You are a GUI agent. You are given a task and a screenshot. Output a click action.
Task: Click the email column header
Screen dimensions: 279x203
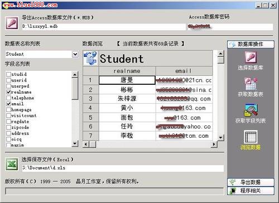point(184,71)
